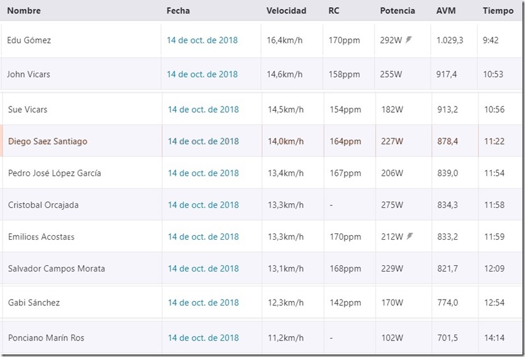Open Ponciano Marín Ros's date link
525x357 pixels.
203,338
